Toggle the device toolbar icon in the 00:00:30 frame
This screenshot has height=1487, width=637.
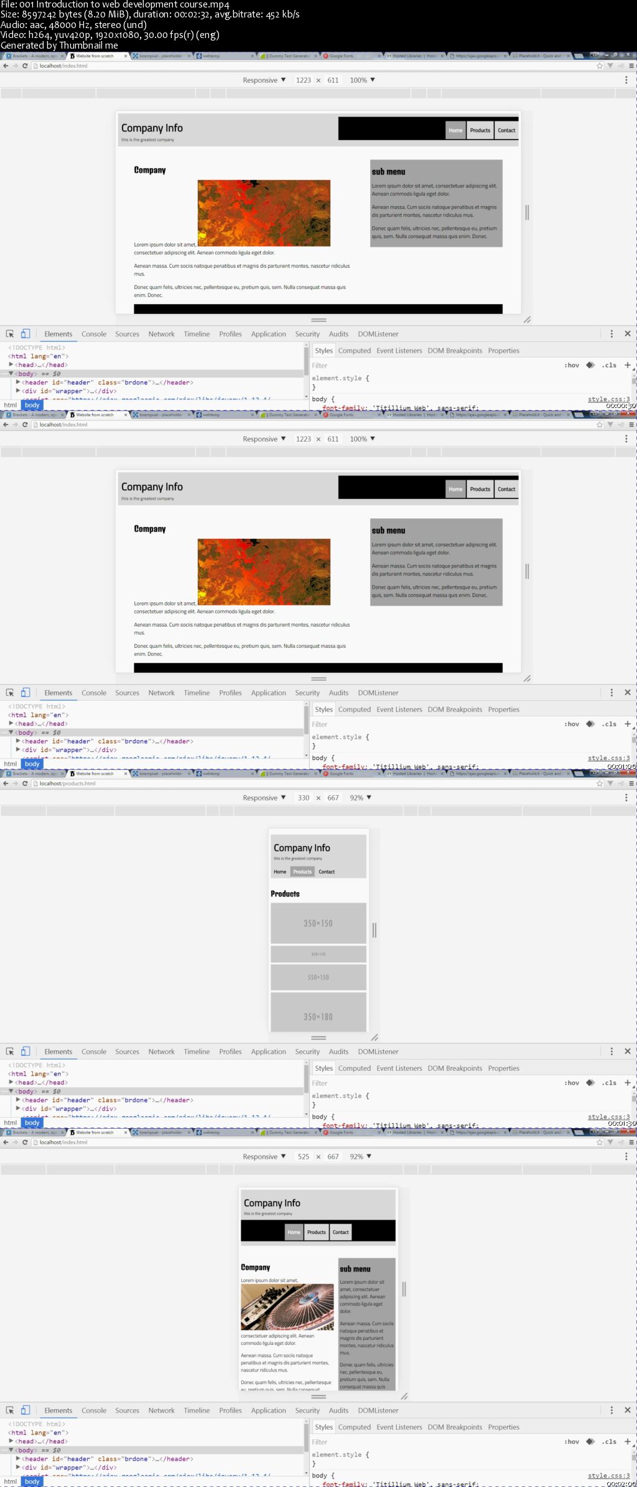point(26,334)
